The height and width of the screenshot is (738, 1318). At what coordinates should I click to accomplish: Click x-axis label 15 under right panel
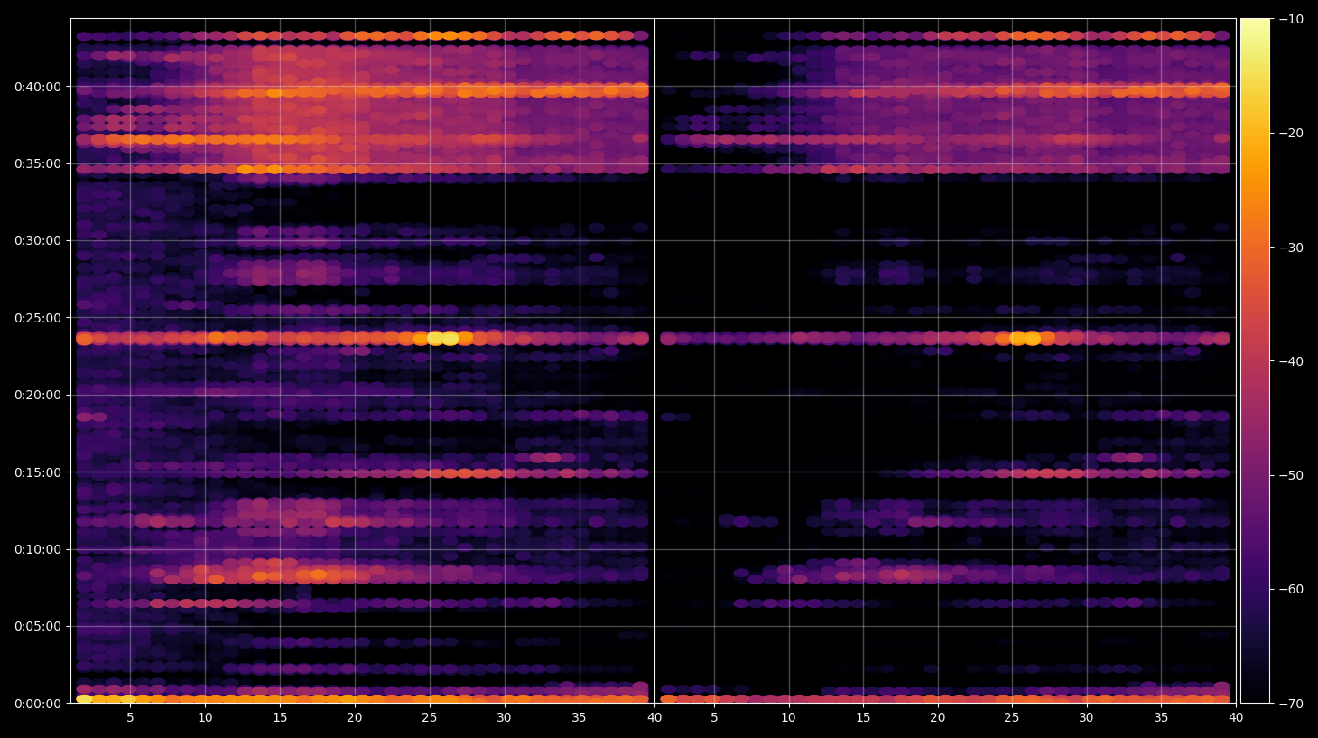[x=863, y=718]
